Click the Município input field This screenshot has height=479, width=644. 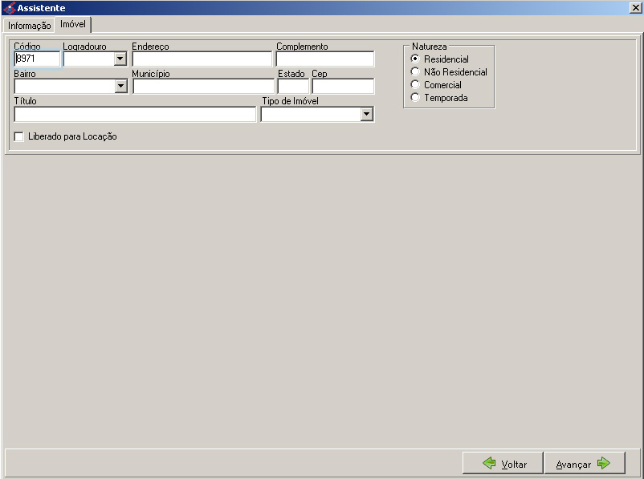pos(203,86)
